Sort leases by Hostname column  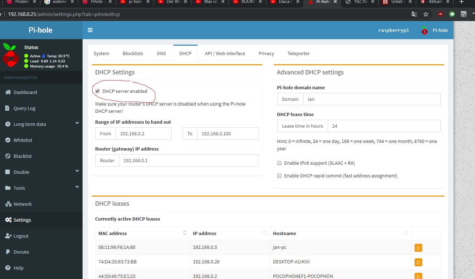(340, 233)
